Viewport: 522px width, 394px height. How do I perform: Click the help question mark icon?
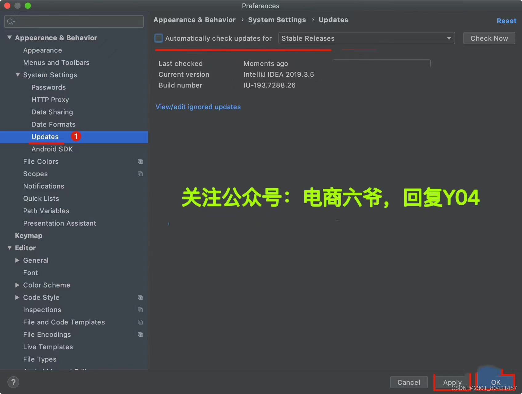pos(13,382)
